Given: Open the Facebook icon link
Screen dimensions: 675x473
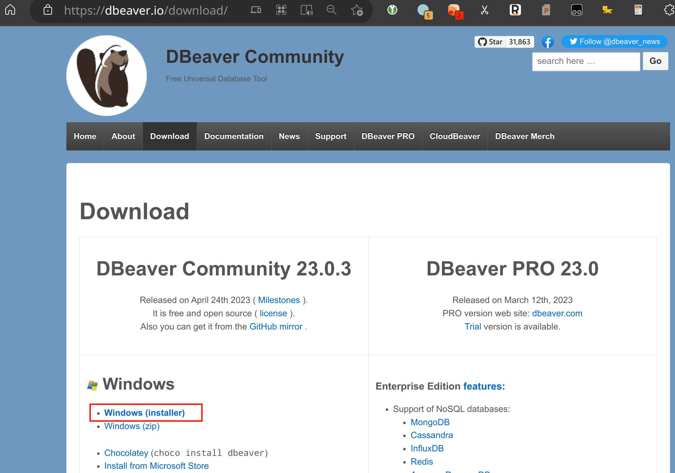Looking at the screenshot, I should (548, 42).
